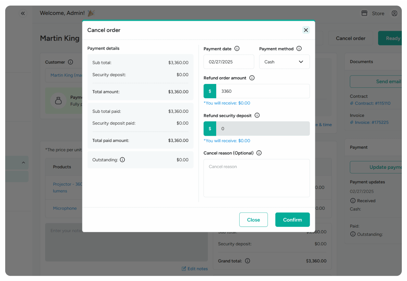Click the Edit notes pencil icon
The image size is (407, 281).
[184, 268]
